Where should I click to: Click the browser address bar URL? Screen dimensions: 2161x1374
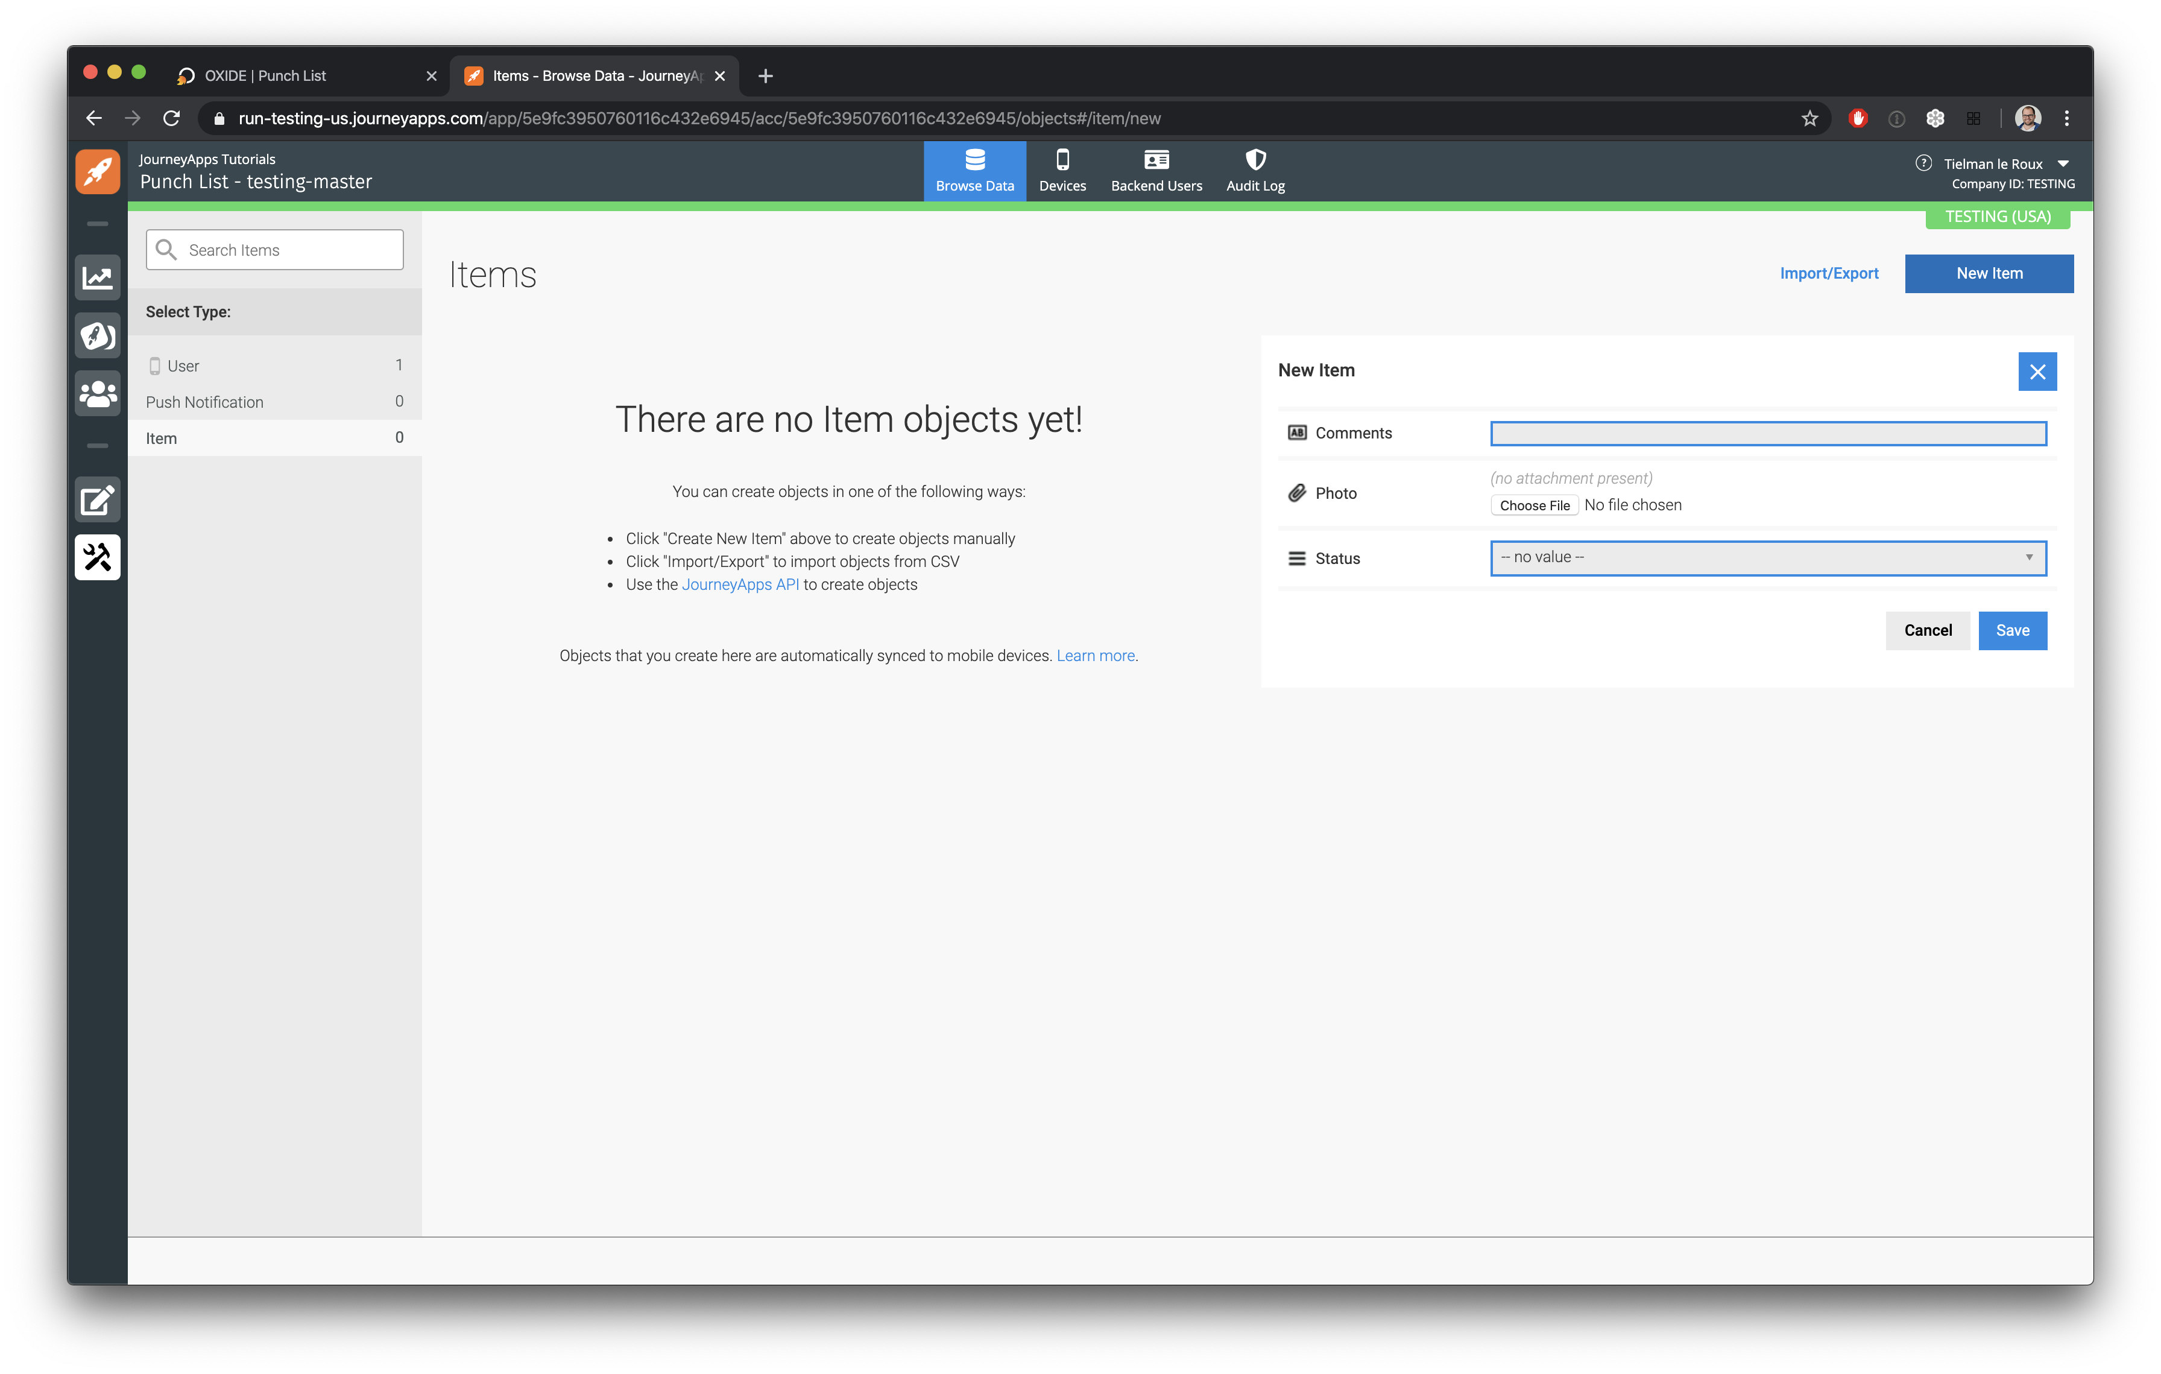coord(699,118)
